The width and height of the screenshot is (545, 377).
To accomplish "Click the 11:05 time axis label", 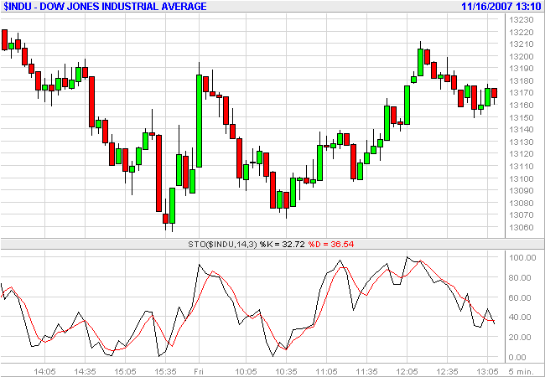I will (326, 372).
